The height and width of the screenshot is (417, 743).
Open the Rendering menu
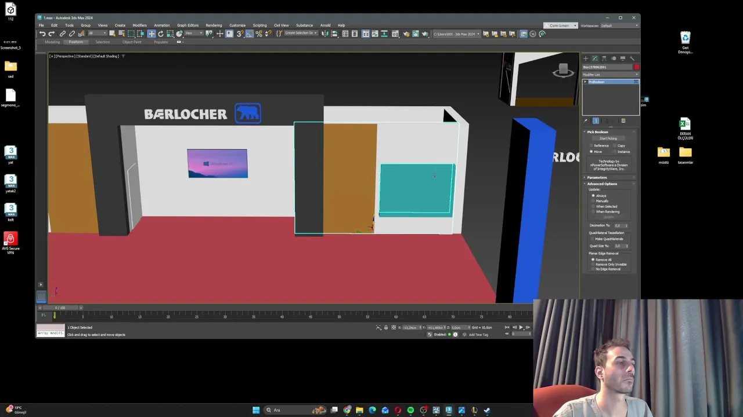tap(214, 25)
